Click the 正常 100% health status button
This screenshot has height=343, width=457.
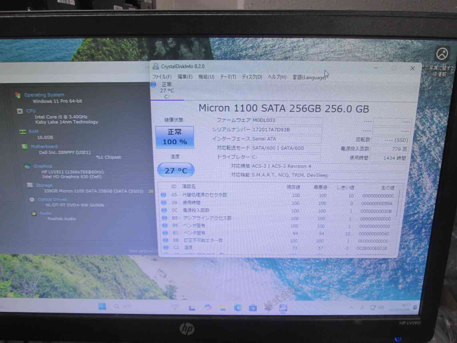175,137
